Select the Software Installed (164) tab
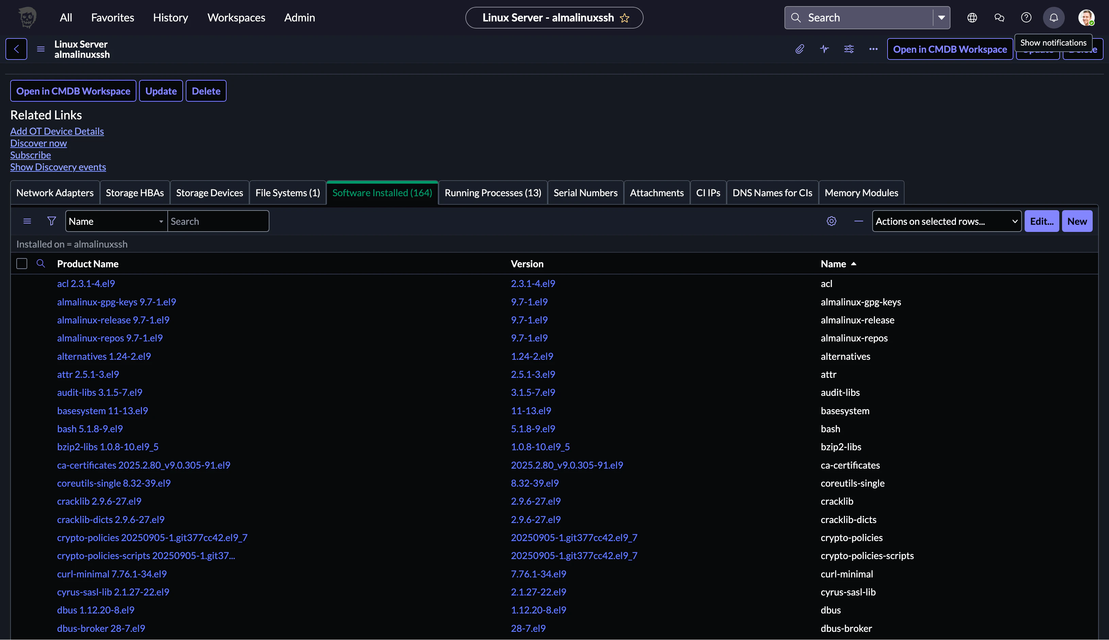 [382, 192]
